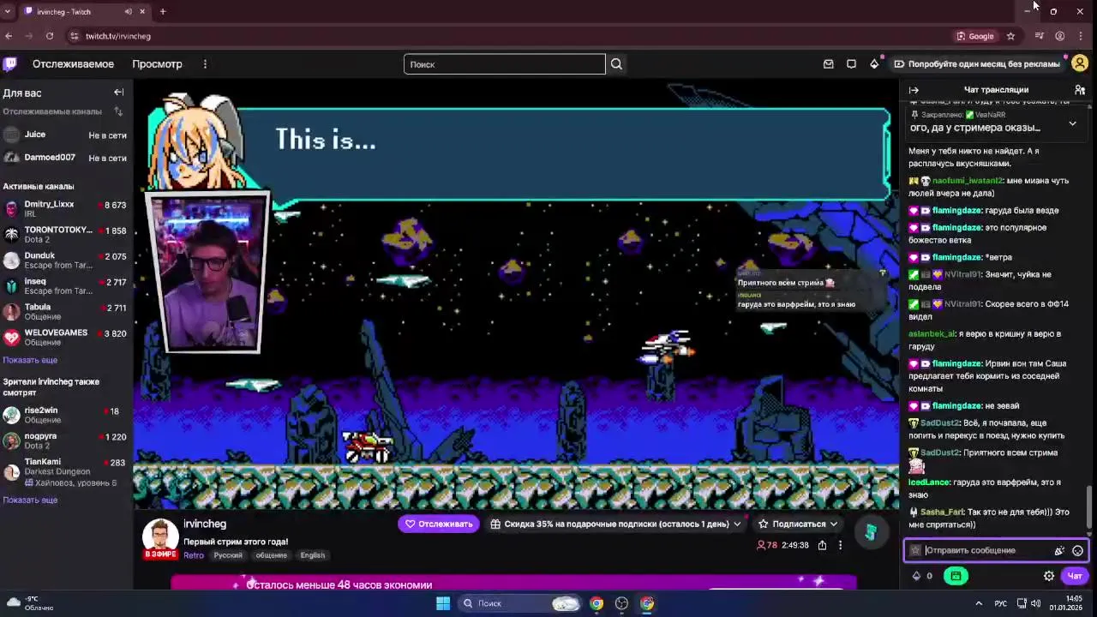1097x617 pixels.
Task: Open the Отслеживаемое tab
Action: click(73, 64)
